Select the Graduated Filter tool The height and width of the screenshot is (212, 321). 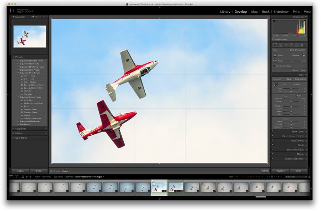tap(291, 45)
